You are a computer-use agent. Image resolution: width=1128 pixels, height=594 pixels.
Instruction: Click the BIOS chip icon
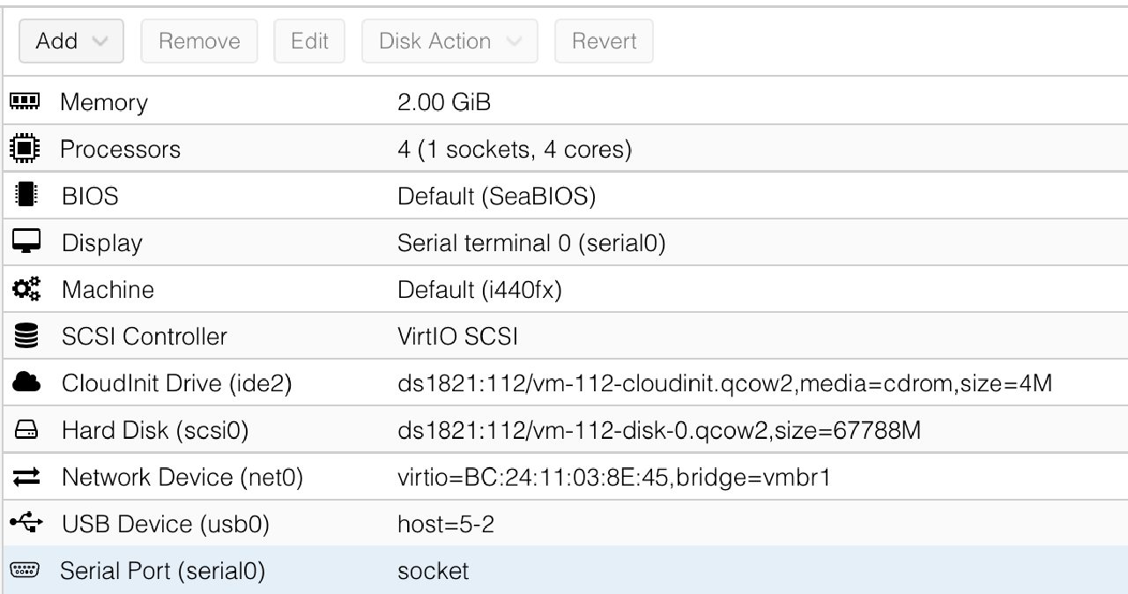[x=26, y=196]
